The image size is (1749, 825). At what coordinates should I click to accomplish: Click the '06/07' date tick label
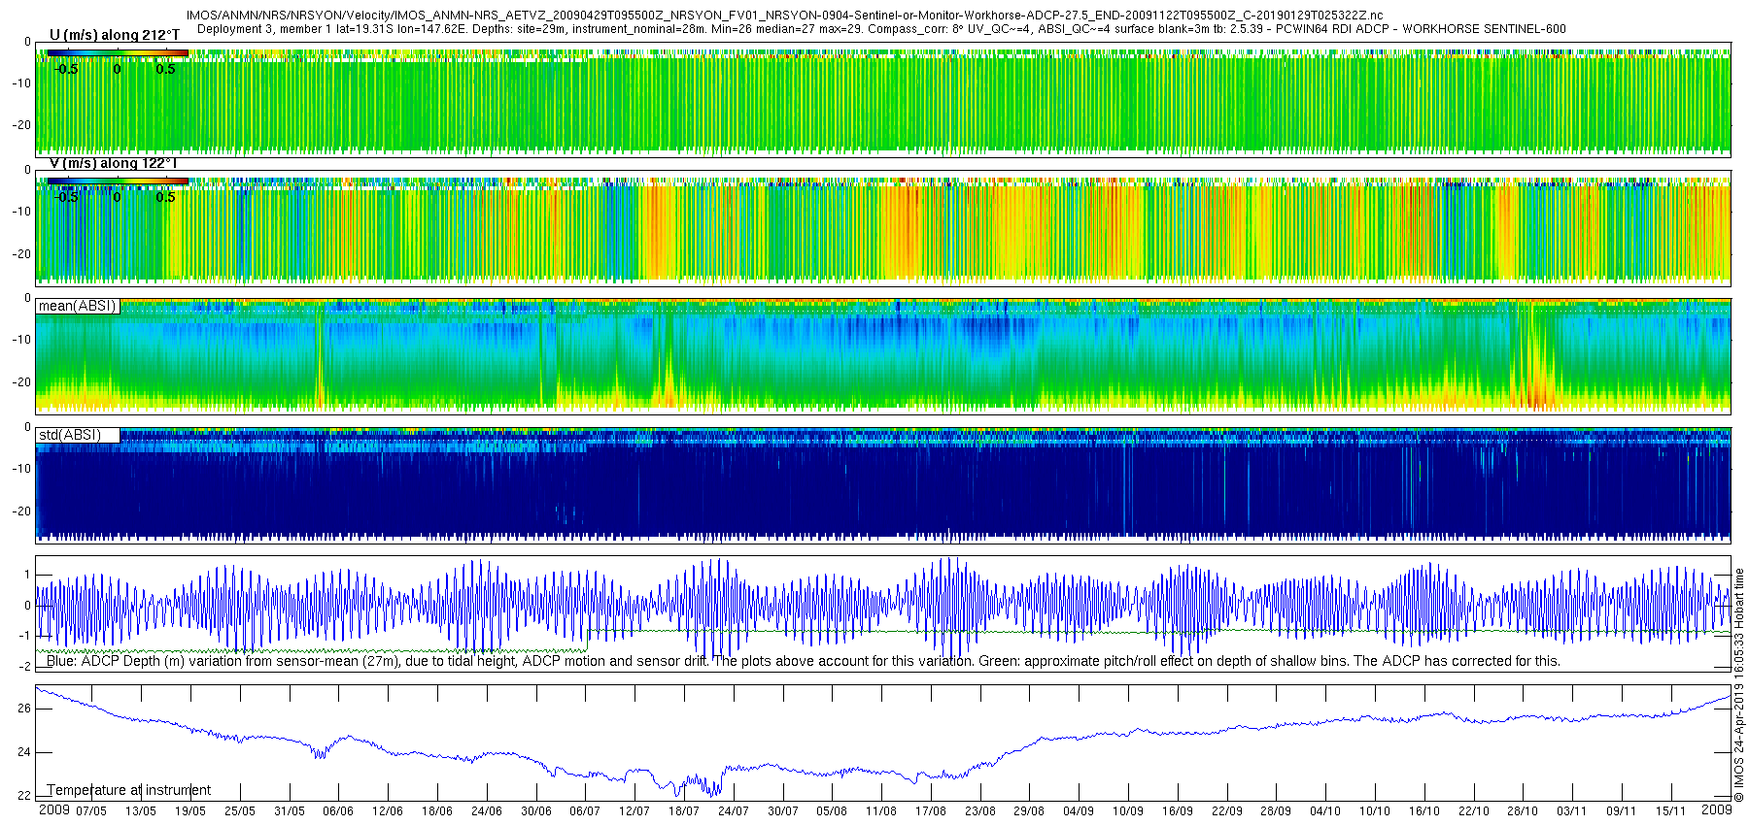[585, 811]
